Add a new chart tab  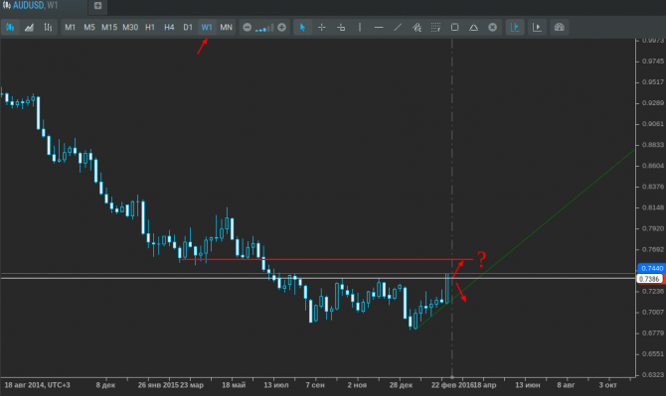97,6
